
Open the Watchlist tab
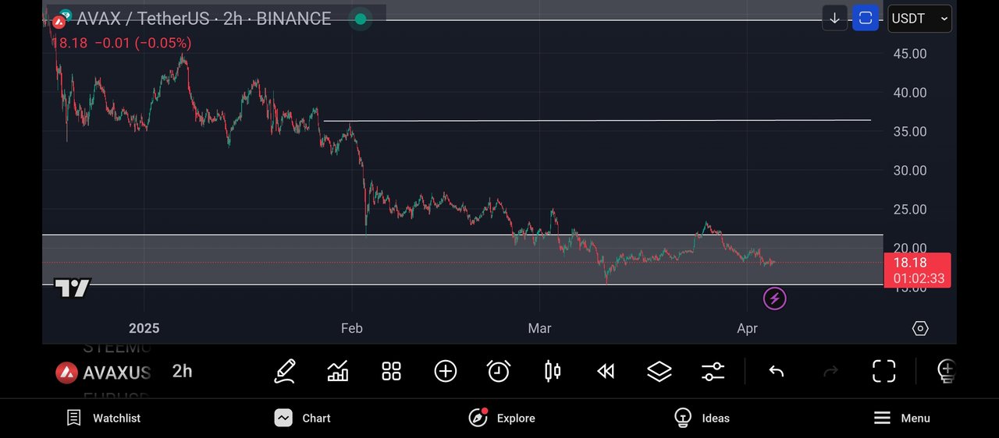click(103, 419)
